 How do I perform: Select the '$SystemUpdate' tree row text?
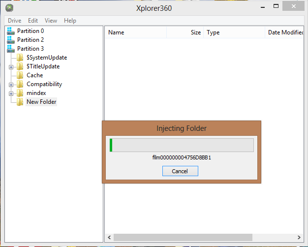[47, 58]
